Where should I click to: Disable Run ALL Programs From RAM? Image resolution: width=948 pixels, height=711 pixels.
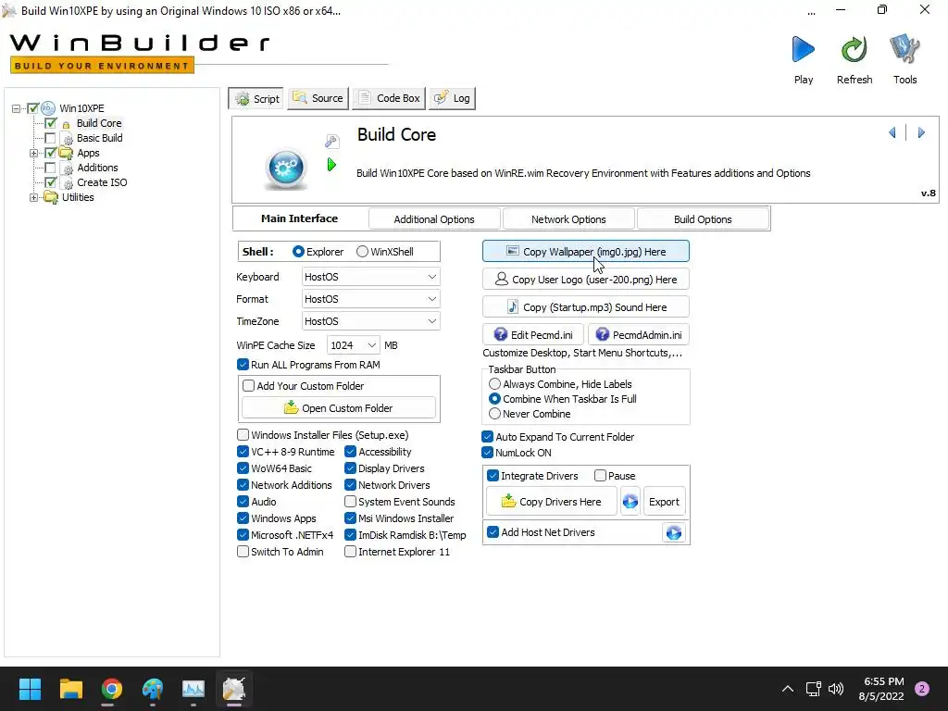point(243,365)
